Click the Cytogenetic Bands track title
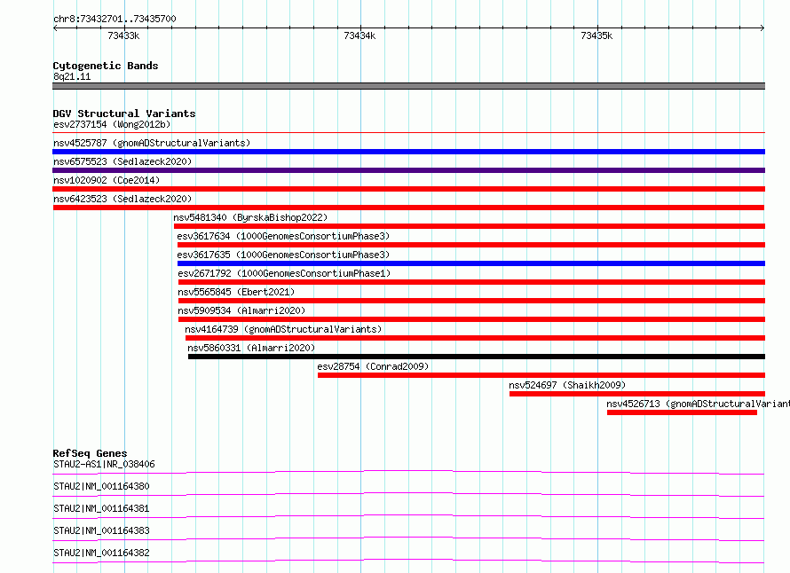 click(106, 66)
